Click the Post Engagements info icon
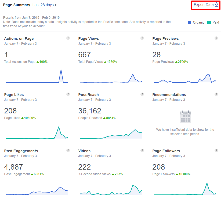This screenshot has width=221, height=199. [68, 150]
